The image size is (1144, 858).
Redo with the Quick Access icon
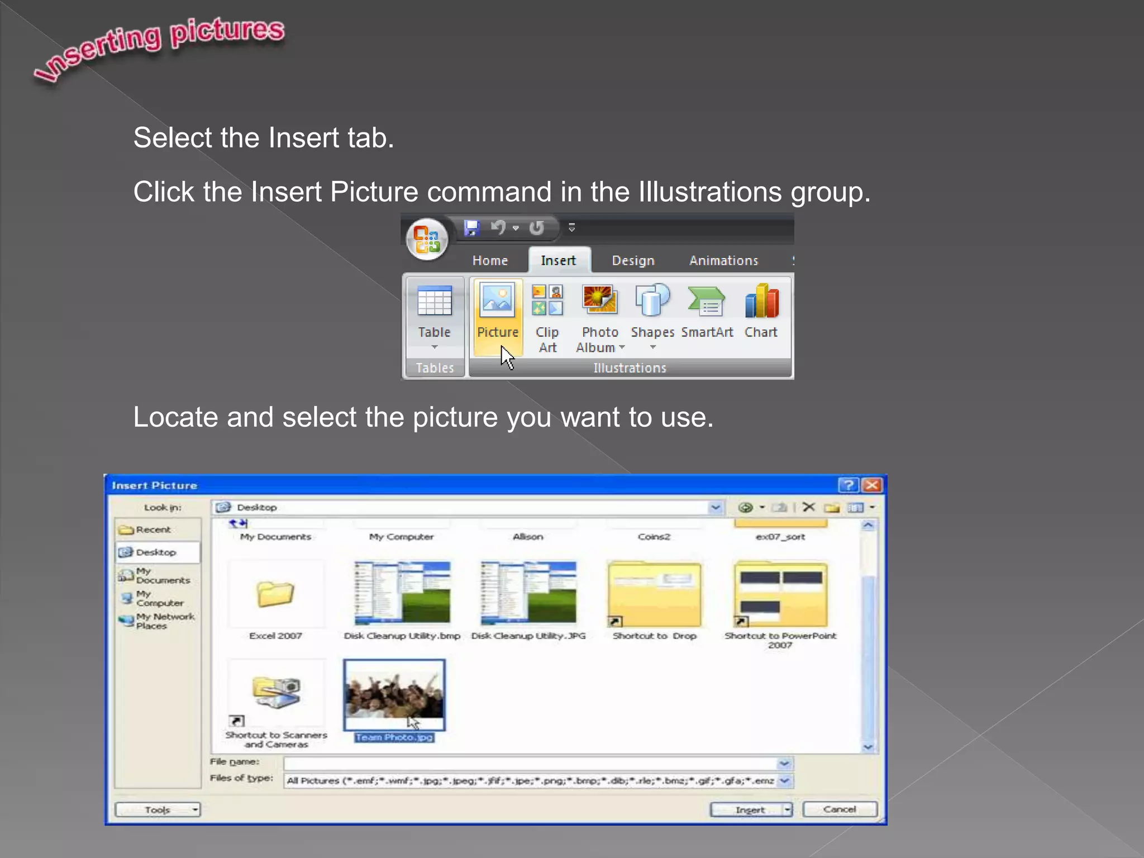coord(536,228)
